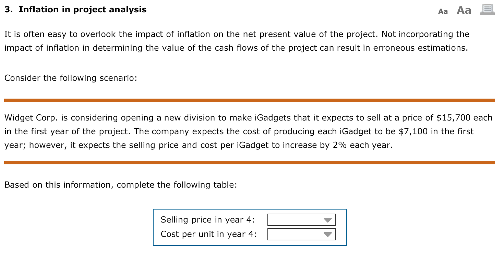
Task: Select the heading Inflation in project analysis
Action: click(75, 9)
